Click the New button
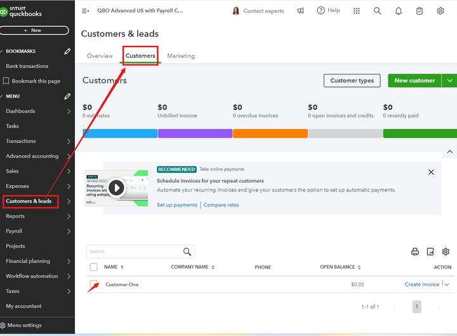Image resolution: width=457 pixels, height=336 pixels. tap(34, 30)
